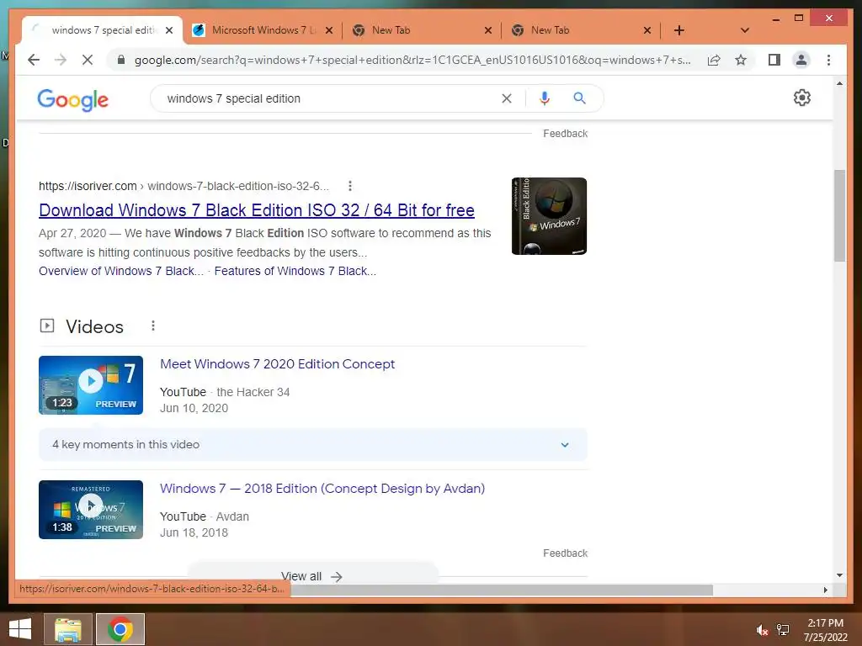862x646 pixels.
Task: Open the network tray icon
Action: click(x=783, y=630)
